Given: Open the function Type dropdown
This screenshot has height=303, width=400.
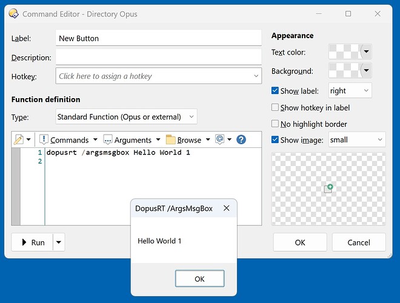Looking at the screenshot, I should point(126,116).
